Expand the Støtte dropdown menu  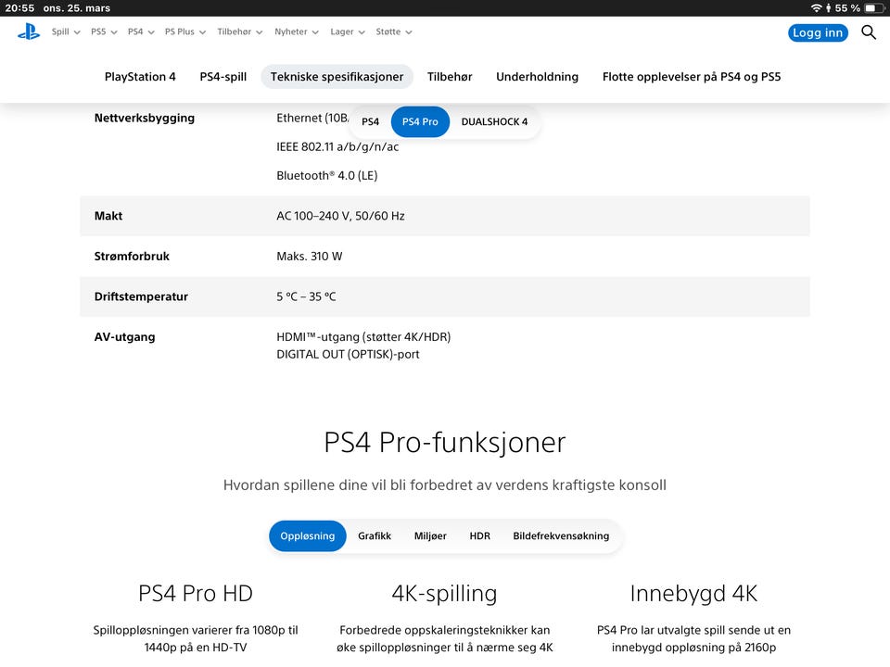393,31
